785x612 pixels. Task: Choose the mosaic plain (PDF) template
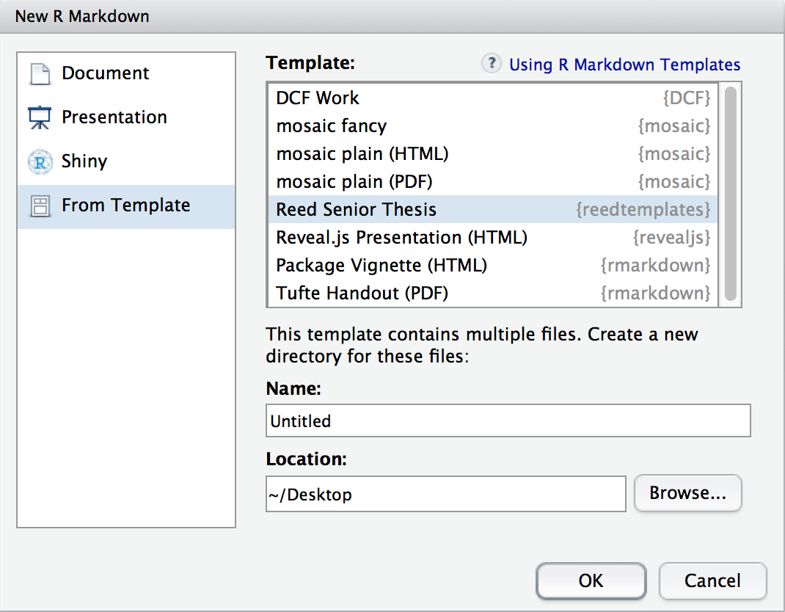coord(493,181)
